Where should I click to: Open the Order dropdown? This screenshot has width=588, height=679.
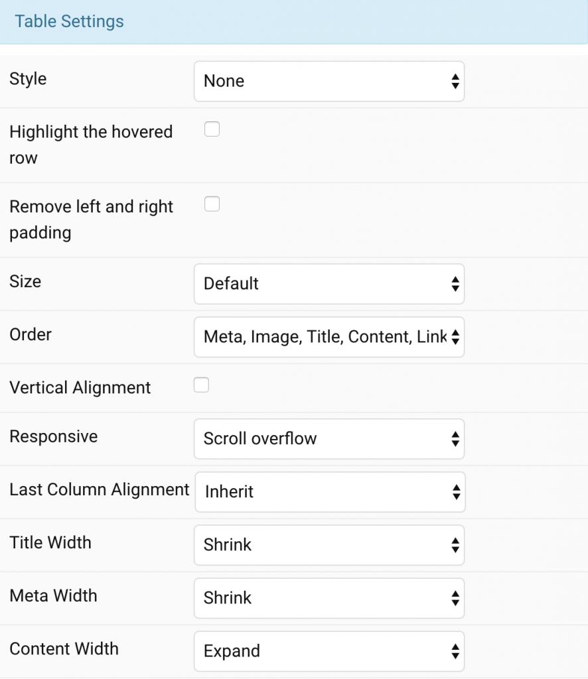[x=319, y=337]
